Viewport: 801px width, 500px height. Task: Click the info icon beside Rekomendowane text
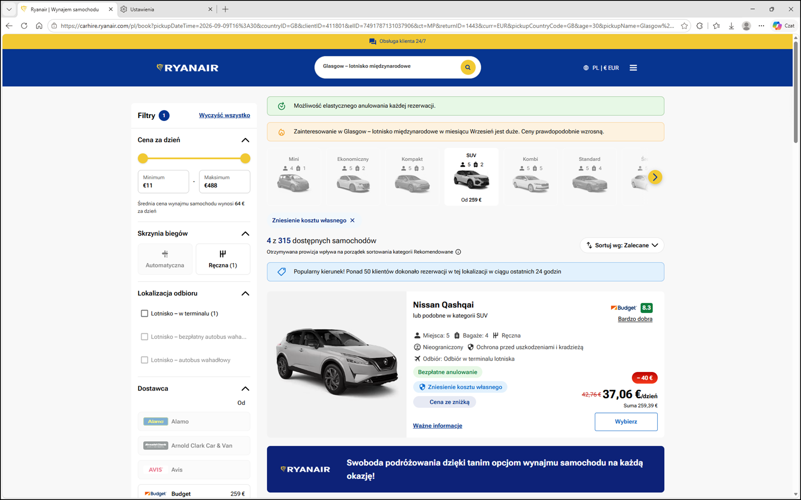[x=458, y=252]
